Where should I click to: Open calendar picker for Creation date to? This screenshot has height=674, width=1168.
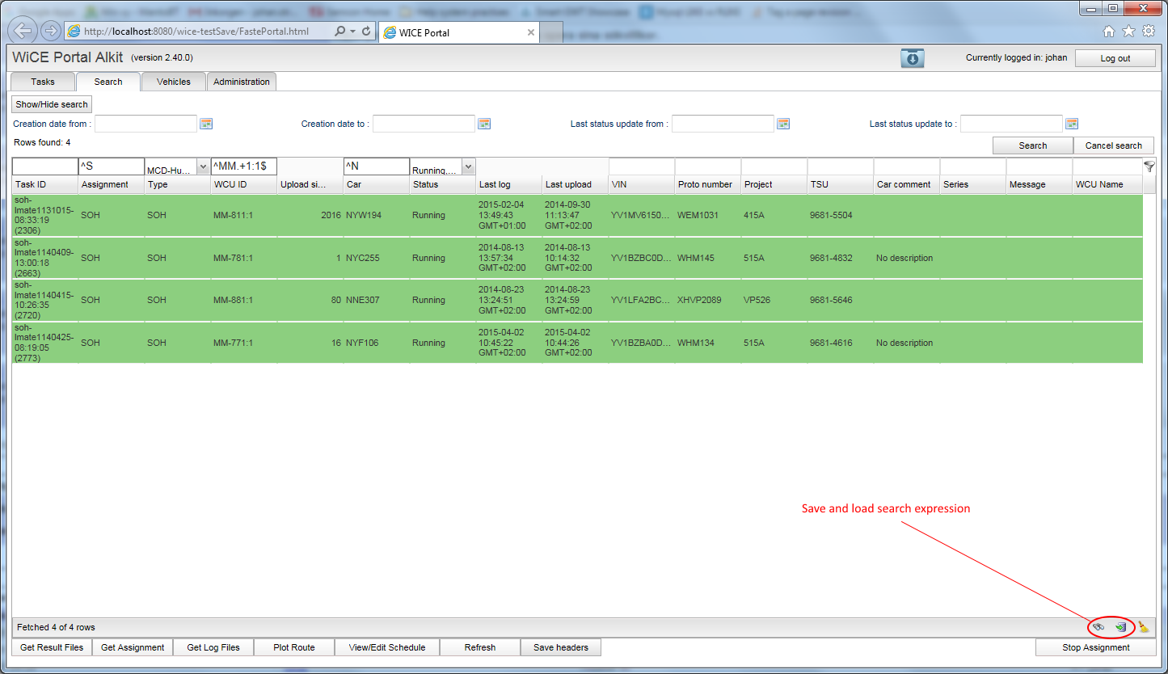click(484, 124)
